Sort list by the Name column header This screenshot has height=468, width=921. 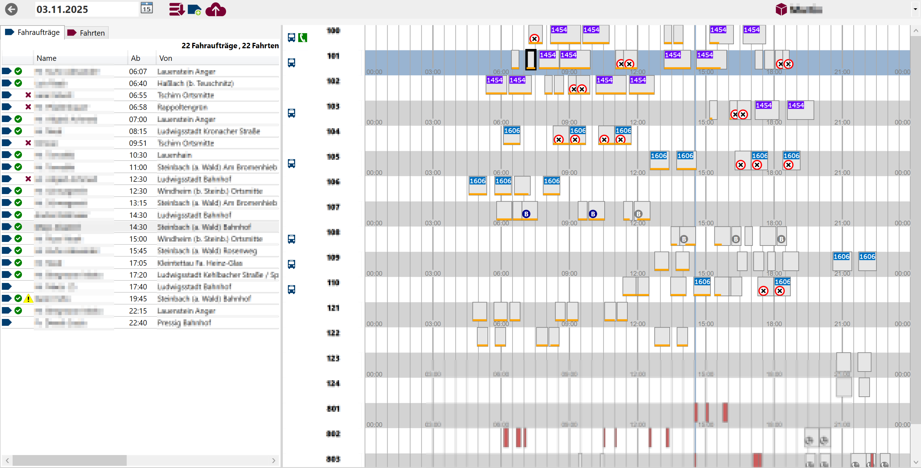[x=46, y=58]
